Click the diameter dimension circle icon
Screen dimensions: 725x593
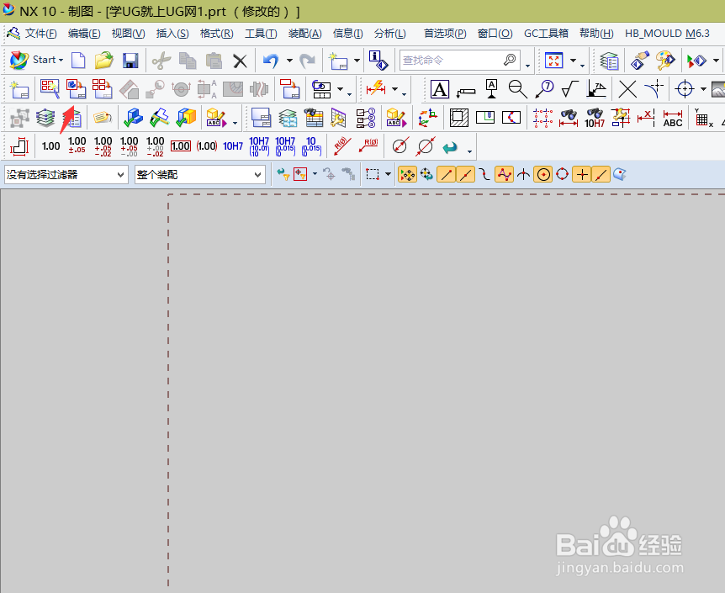[400, 146]
